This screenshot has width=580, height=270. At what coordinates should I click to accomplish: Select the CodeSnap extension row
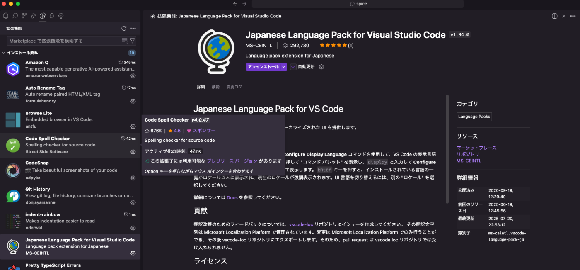(x=70, y=170)
